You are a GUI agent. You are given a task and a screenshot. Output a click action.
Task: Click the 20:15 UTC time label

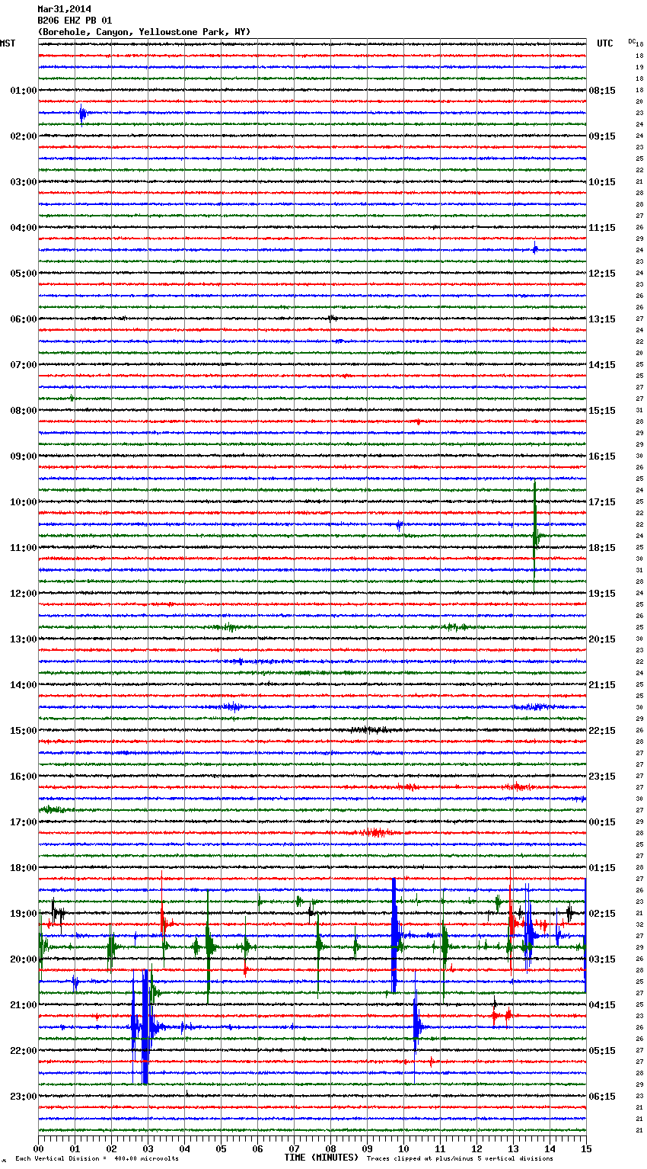[x=602, y=639]
